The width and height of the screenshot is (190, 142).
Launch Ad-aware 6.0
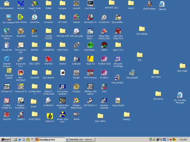click(x=90, y=17)
